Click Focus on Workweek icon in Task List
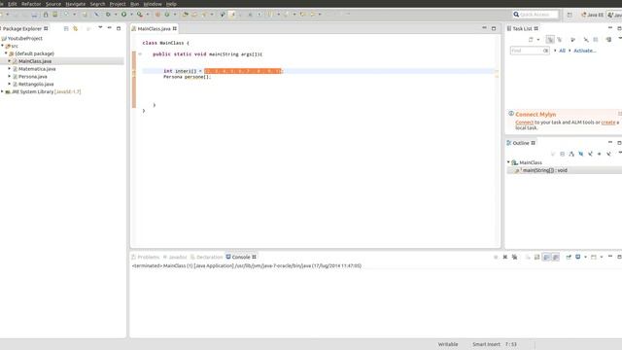The image size is (622, 350). click(572, 40)
